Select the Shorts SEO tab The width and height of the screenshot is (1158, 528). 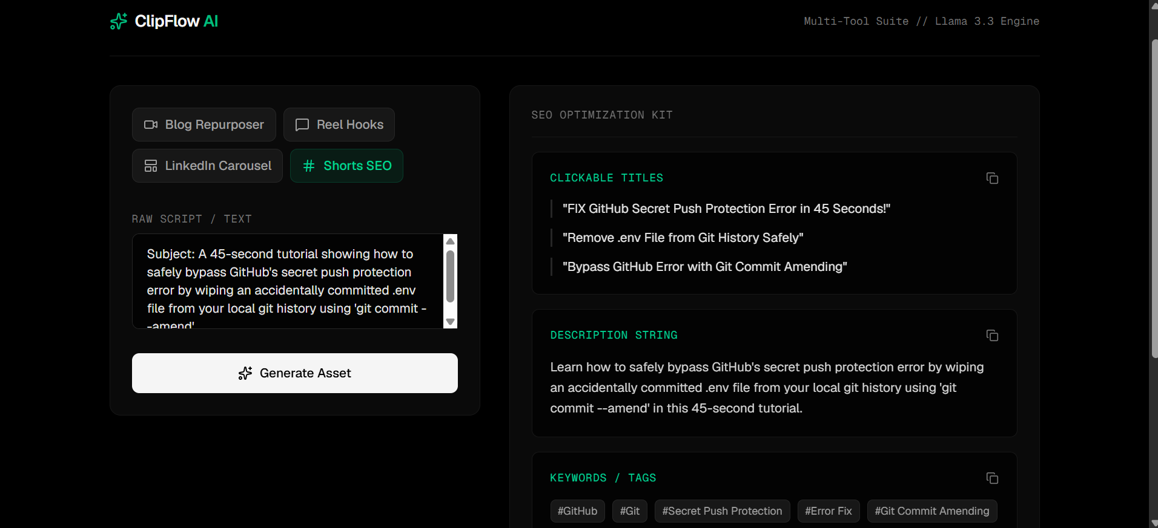click(346, 166)
